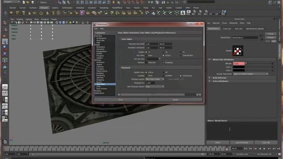283x159 pixels.
Task: Select Height 4x radio button
Action: coord(180,52)
